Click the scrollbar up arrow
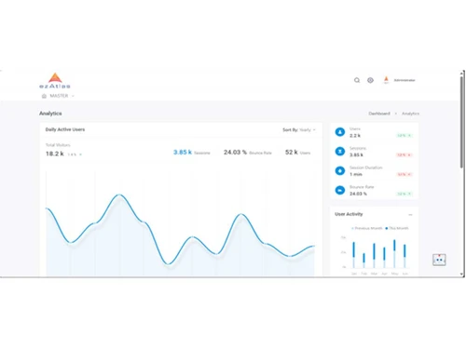Screen dimensions: 466x349 coord(462,73)
